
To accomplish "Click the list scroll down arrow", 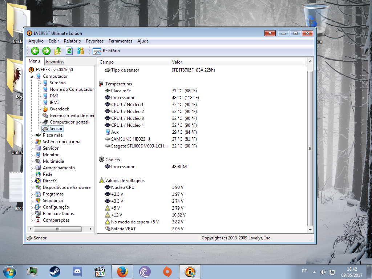I will pos(310,230).
